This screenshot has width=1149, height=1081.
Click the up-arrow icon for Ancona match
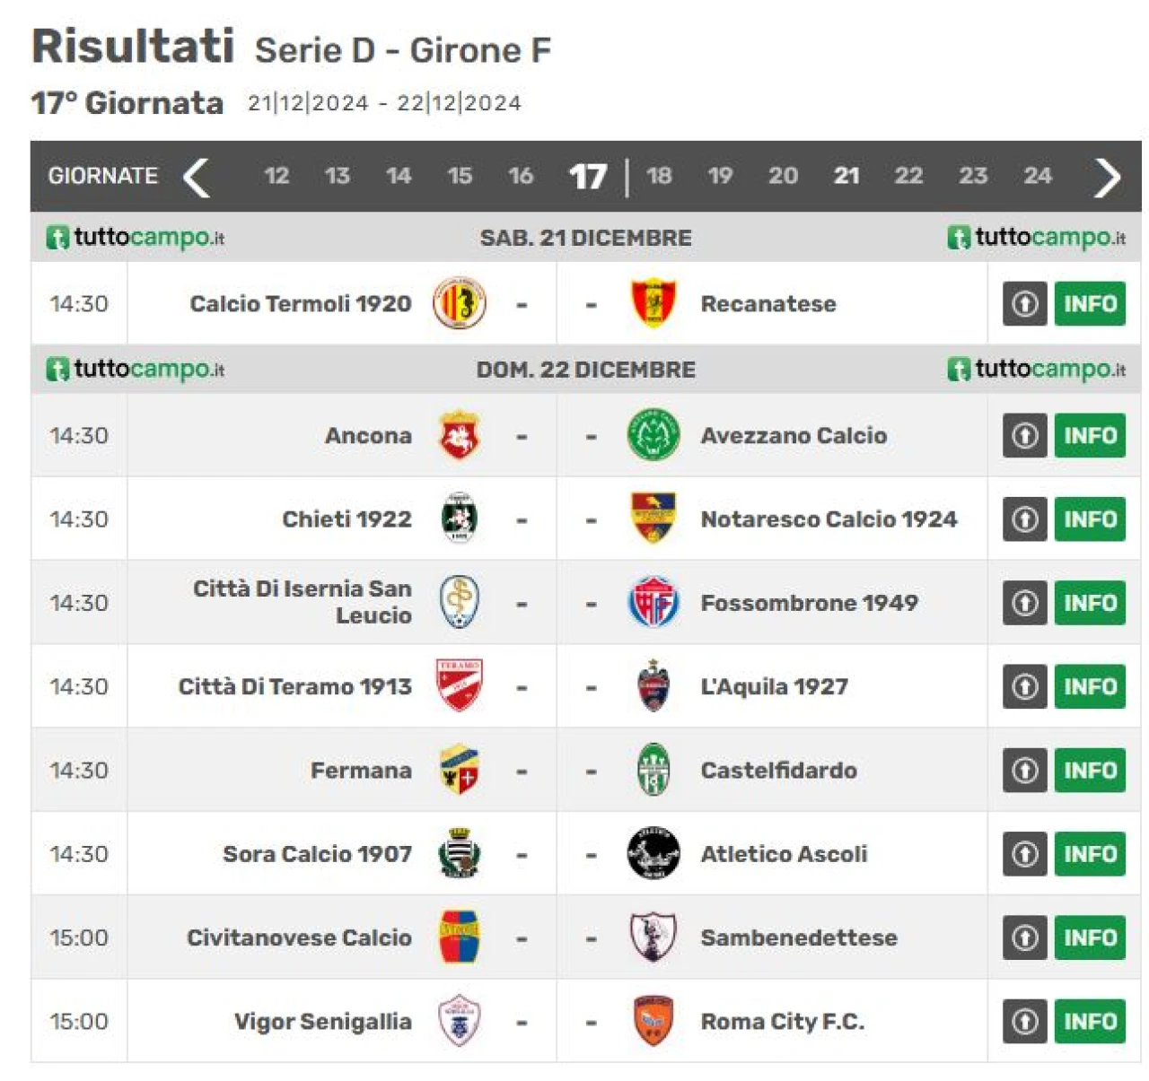coord(1025,435)
